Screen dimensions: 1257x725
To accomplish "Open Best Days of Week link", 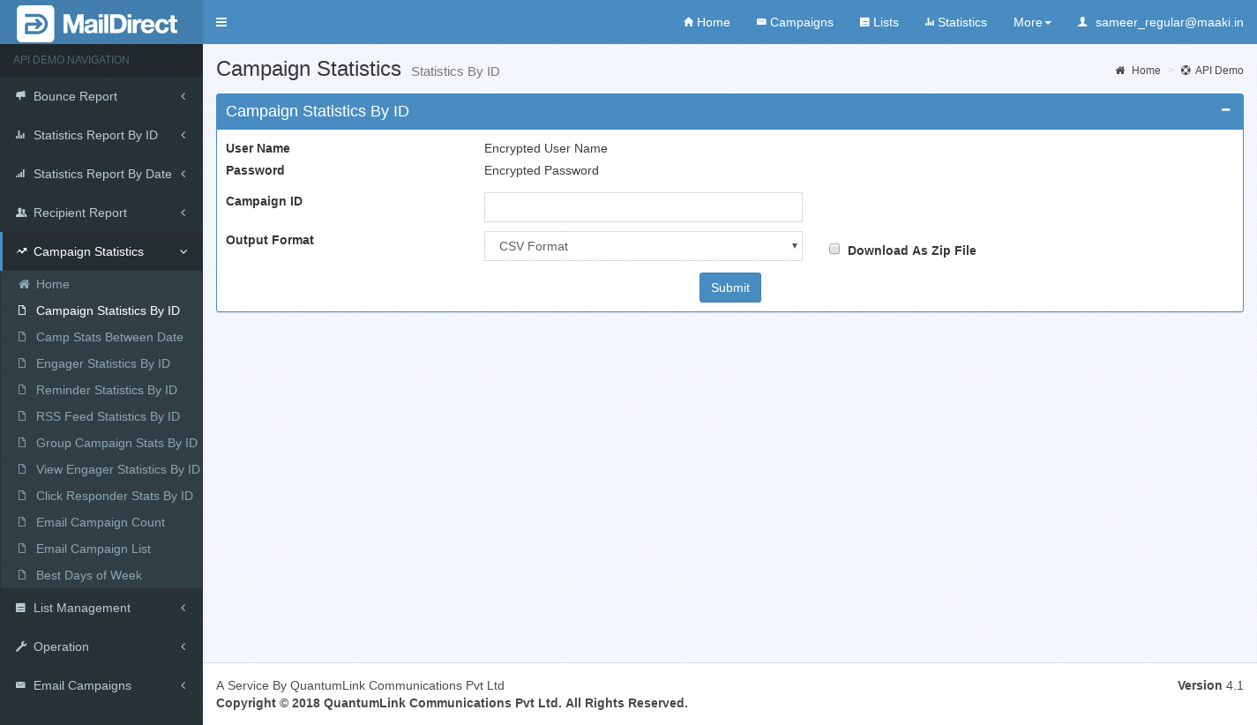I will tap(88, 575).
